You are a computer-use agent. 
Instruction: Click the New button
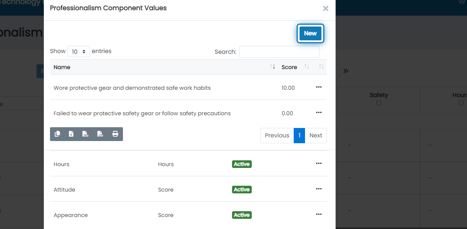point(310,33)
